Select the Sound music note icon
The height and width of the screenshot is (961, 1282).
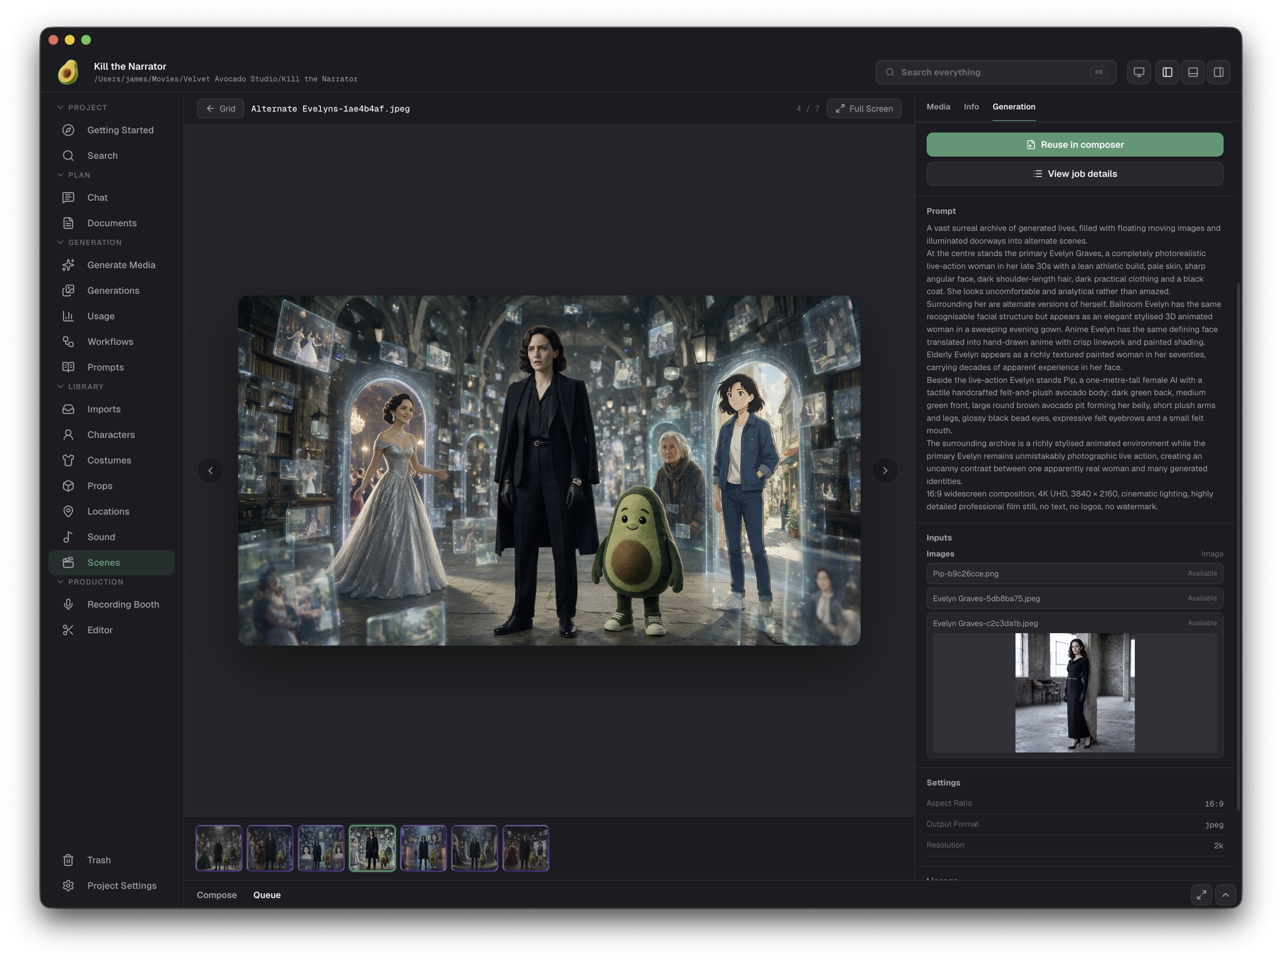click(68, 537)
